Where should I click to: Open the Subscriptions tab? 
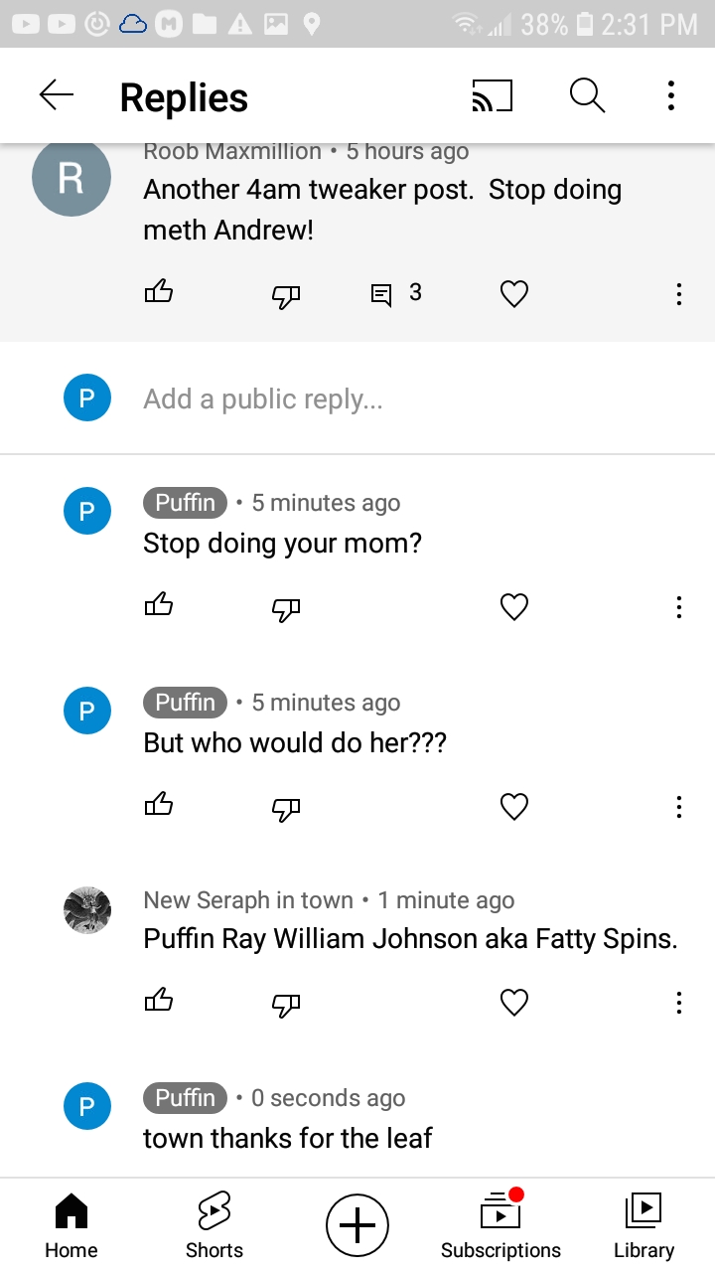click(x=500, y=1225)
